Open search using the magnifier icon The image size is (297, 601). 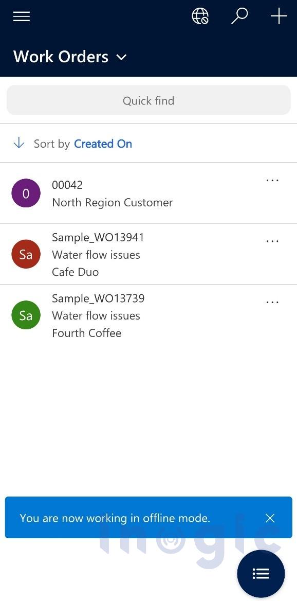pos(239,16)
